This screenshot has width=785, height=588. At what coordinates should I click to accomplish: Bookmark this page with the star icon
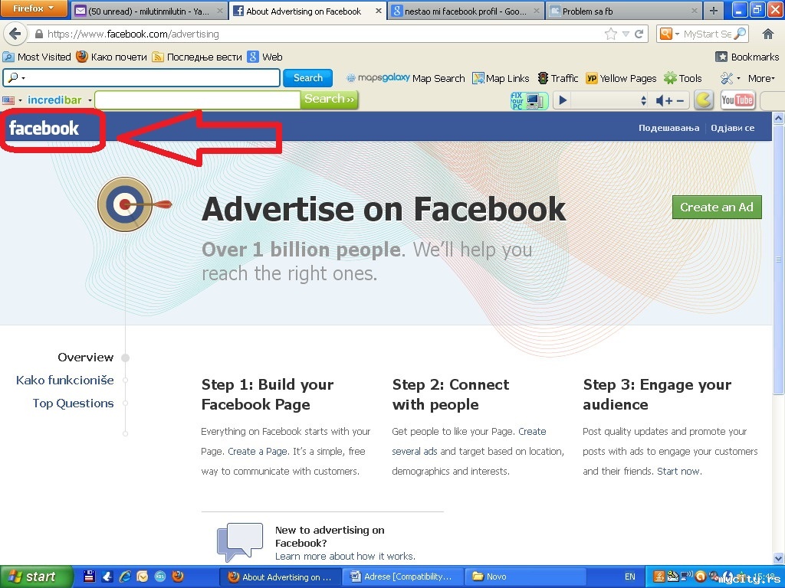[x=611, y=34]
